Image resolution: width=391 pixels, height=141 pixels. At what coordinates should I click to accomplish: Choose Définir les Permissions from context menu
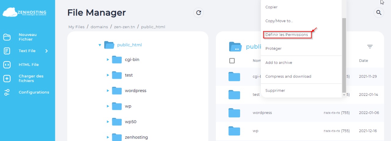[x=287, y=35]
